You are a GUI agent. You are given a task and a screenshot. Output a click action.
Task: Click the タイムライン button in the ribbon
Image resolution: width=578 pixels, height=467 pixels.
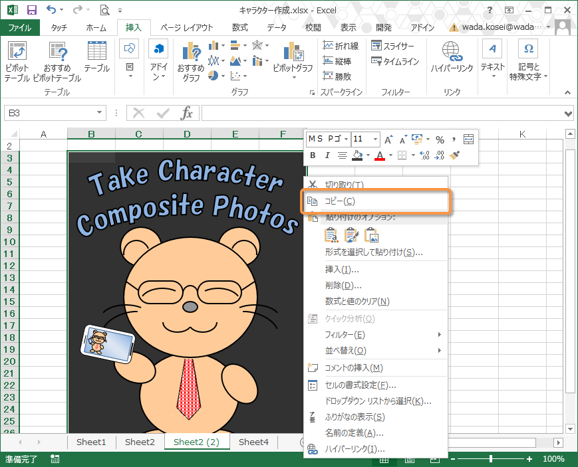click(395, 61)
